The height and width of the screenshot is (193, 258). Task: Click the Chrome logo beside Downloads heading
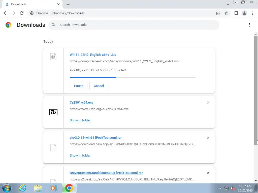[x=8, y=25]
